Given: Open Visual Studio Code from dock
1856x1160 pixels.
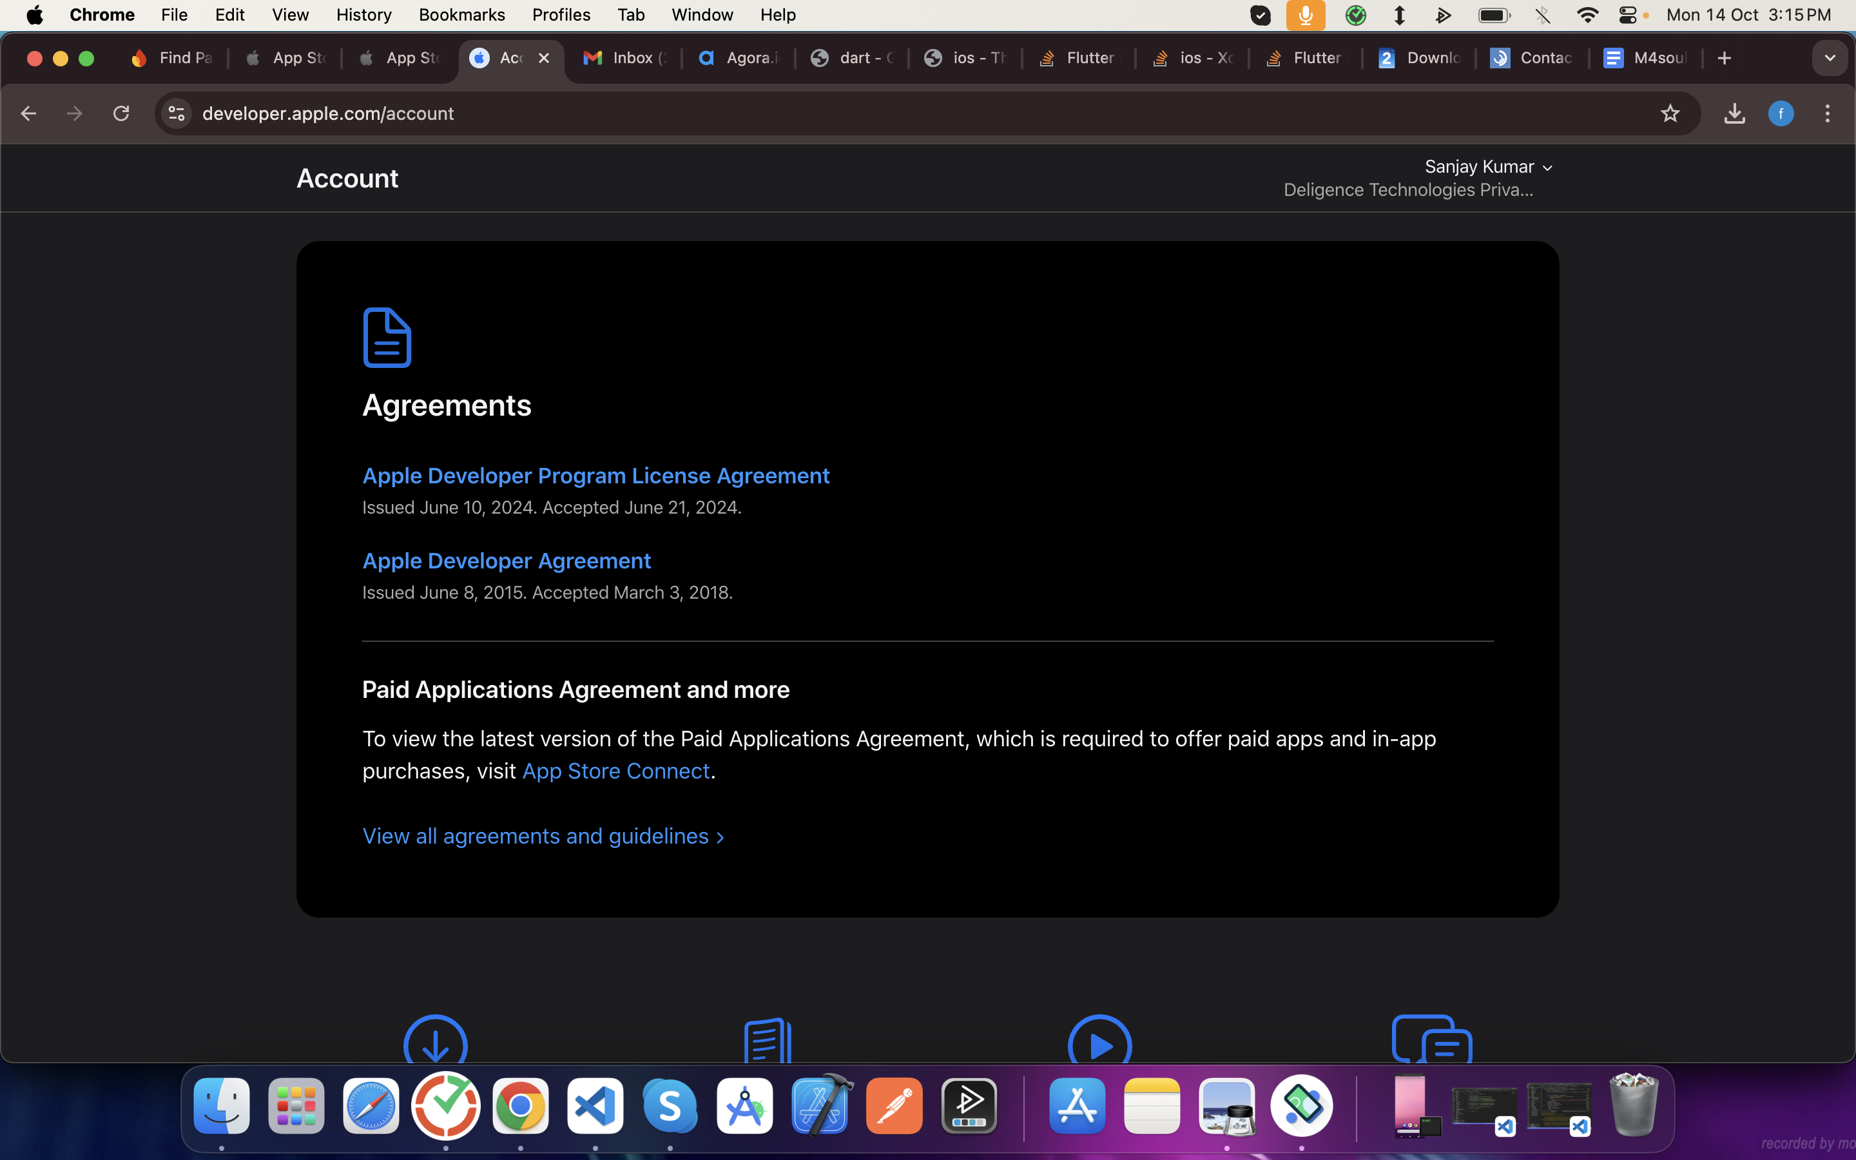Looking at the screenshot, I should coord(595,1105).
